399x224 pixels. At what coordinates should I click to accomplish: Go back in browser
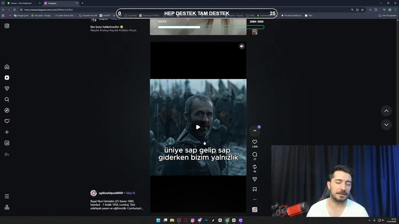[x=3, y=10]
